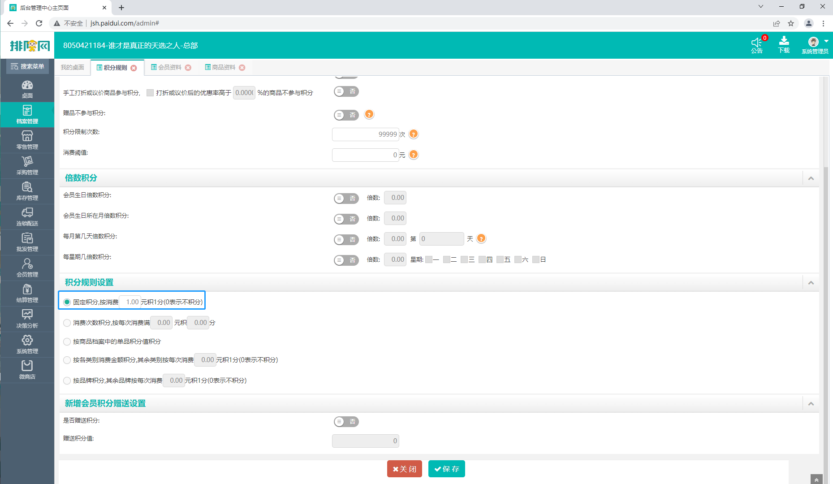Screen dimensions: 833x484
Task: Click the 搜索菜单 search menu button
Action: pos(27,66)
